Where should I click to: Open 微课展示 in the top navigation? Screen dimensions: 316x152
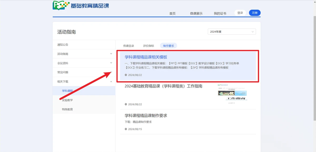196,14
